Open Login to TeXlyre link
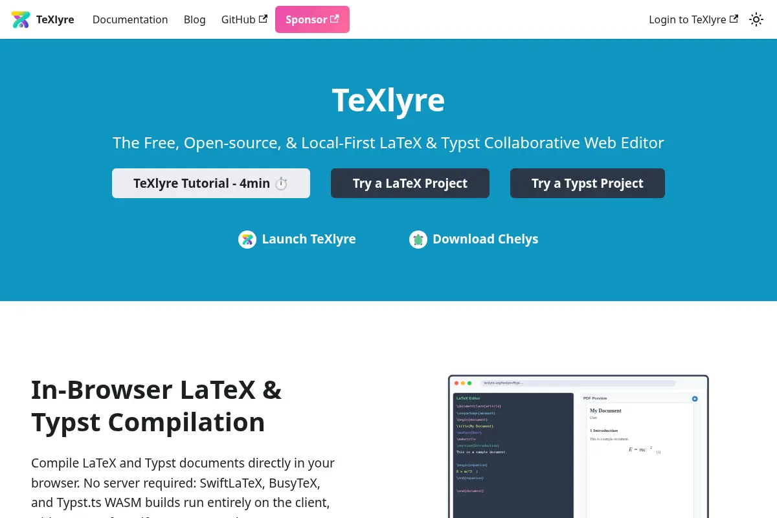The width and height of the screenshot is (777, 518). [693, 19]
